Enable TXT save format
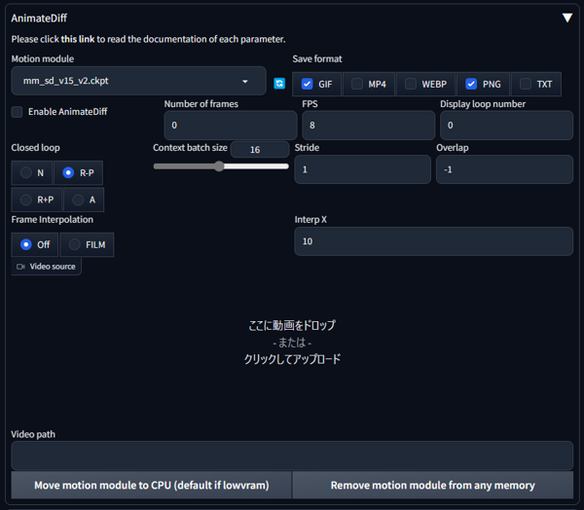The width and height of the screenshot is (584, 510). (x=526, y=84)
